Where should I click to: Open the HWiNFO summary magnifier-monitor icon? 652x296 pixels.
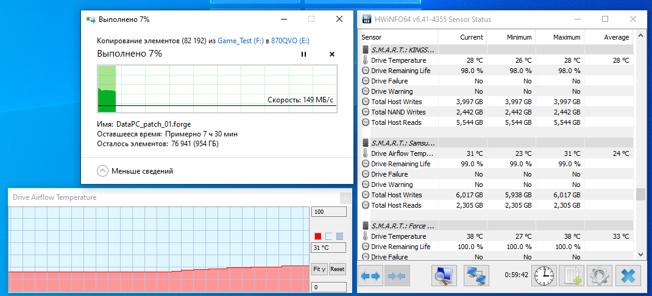tap(444, 276)
